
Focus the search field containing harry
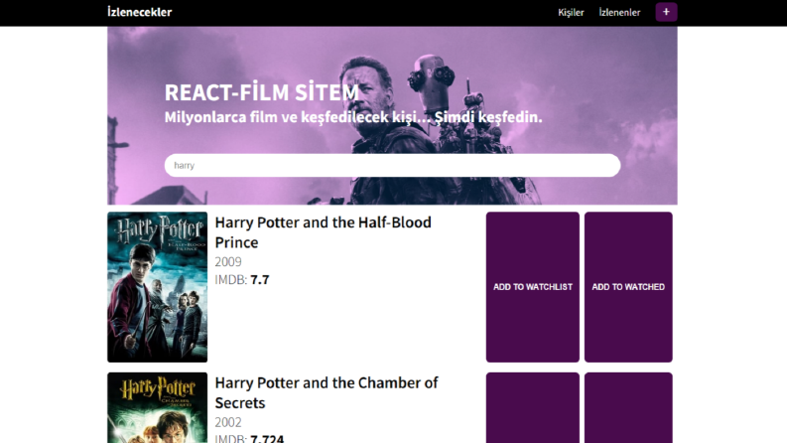click(x=392, y=165)
